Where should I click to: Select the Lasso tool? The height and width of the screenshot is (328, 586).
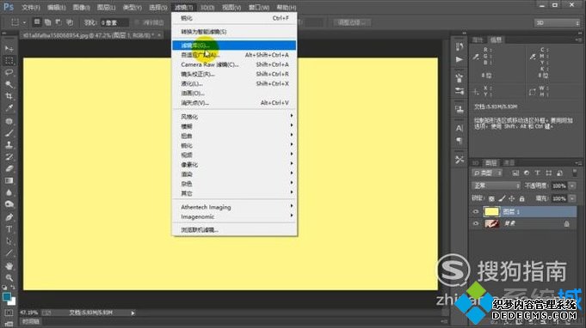point(9,72)
